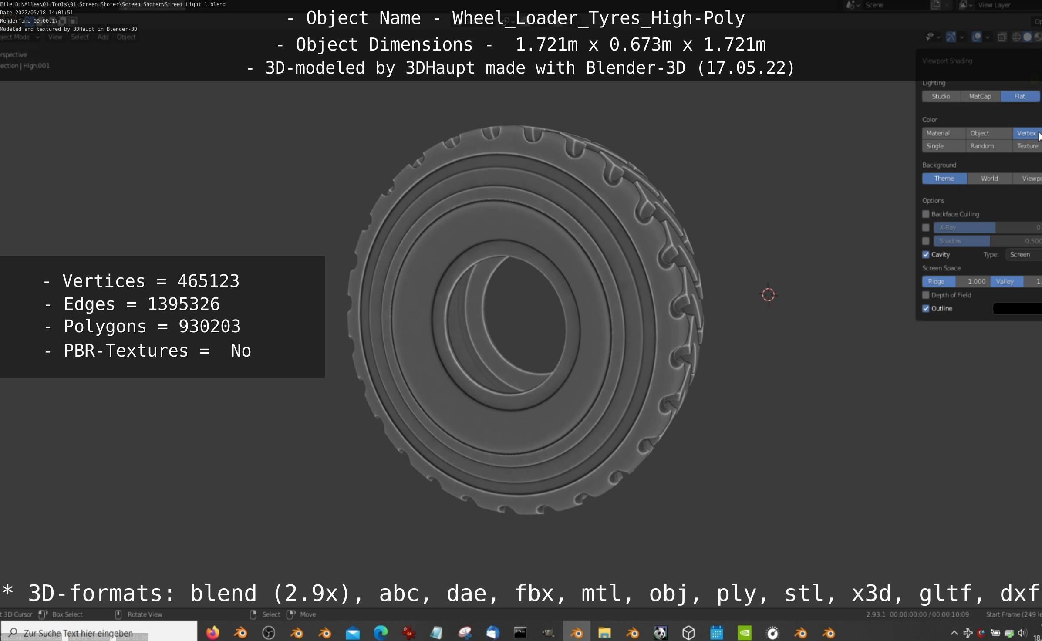The image size is (1042, 641).
Task: Open the Cavity Type Screen dropdown
Action: (1023, 254)
